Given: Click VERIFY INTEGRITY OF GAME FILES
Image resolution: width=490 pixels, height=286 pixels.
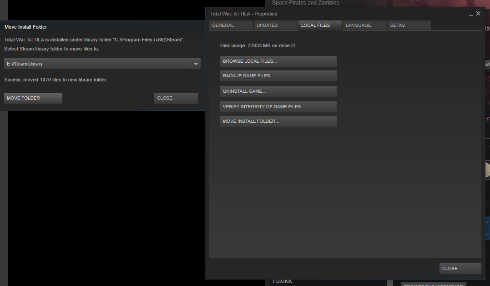Looking at the screenshot, I should (x=278, y=106).
